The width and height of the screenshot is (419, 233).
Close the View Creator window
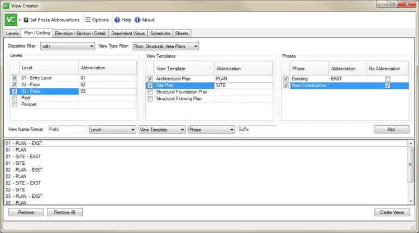(x=407, y=4)
